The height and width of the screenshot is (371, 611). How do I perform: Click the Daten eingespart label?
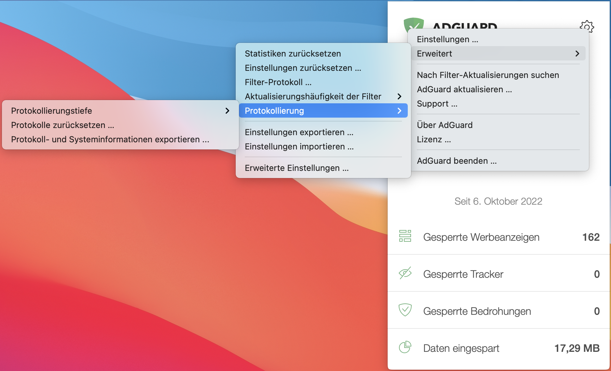(x=461, y=348)
